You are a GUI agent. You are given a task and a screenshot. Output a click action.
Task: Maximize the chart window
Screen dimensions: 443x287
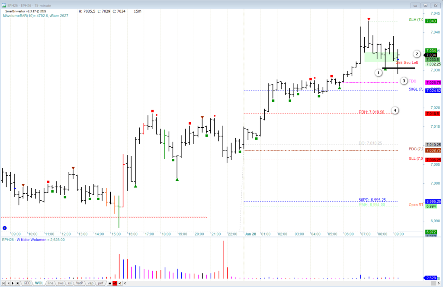[426, 5]
